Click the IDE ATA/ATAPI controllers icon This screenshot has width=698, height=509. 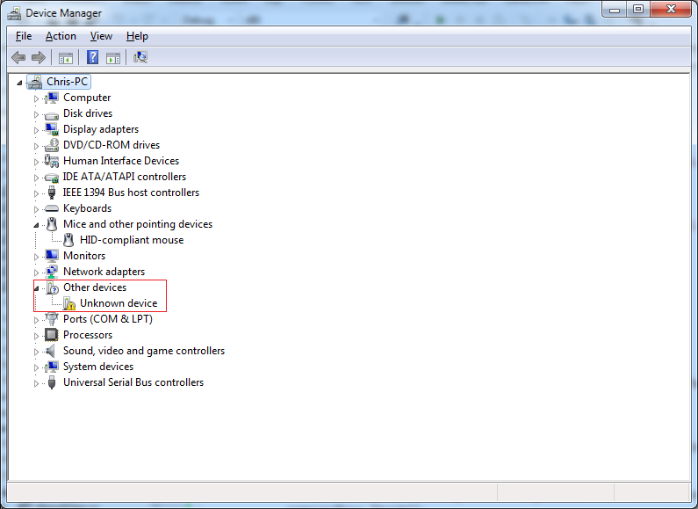point(52,178)
